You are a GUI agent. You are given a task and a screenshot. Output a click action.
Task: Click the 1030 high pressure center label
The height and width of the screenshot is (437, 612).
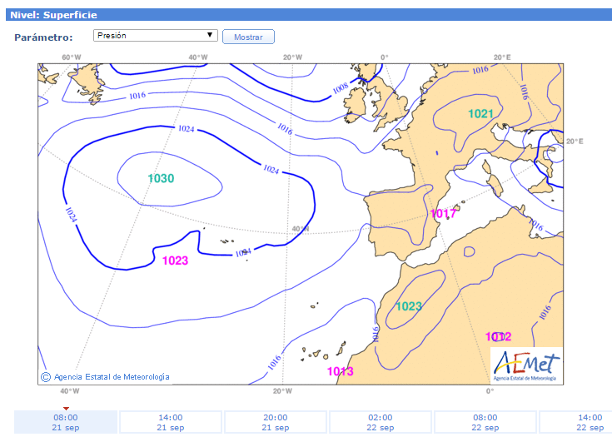pyautogui.click(x=161, y=179)
